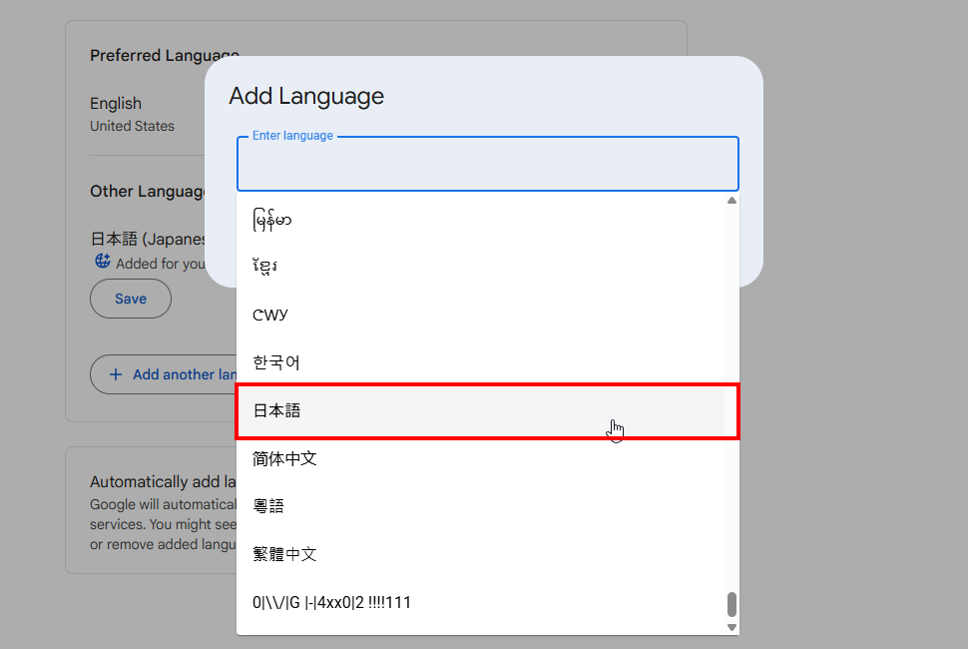Click the Add Language dialog title
This screenshot has height=649, width=968.
[x=306, y=96]
